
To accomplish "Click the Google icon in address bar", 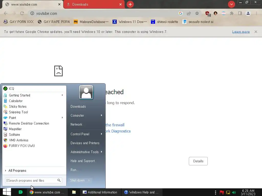I will 180,13.
